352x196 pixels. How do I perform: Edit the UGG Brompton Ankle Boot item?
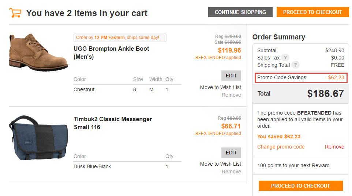click(231, 76)
